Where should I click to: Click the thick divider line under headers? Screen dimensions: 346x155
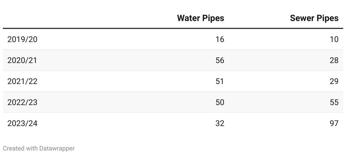[x=173, y=28]
